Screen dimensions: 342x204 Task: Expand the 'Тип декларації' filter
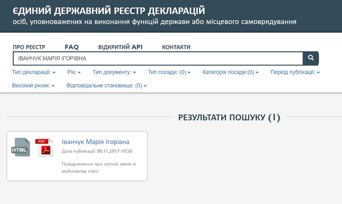pyautogui.click(x=34, y=73)
